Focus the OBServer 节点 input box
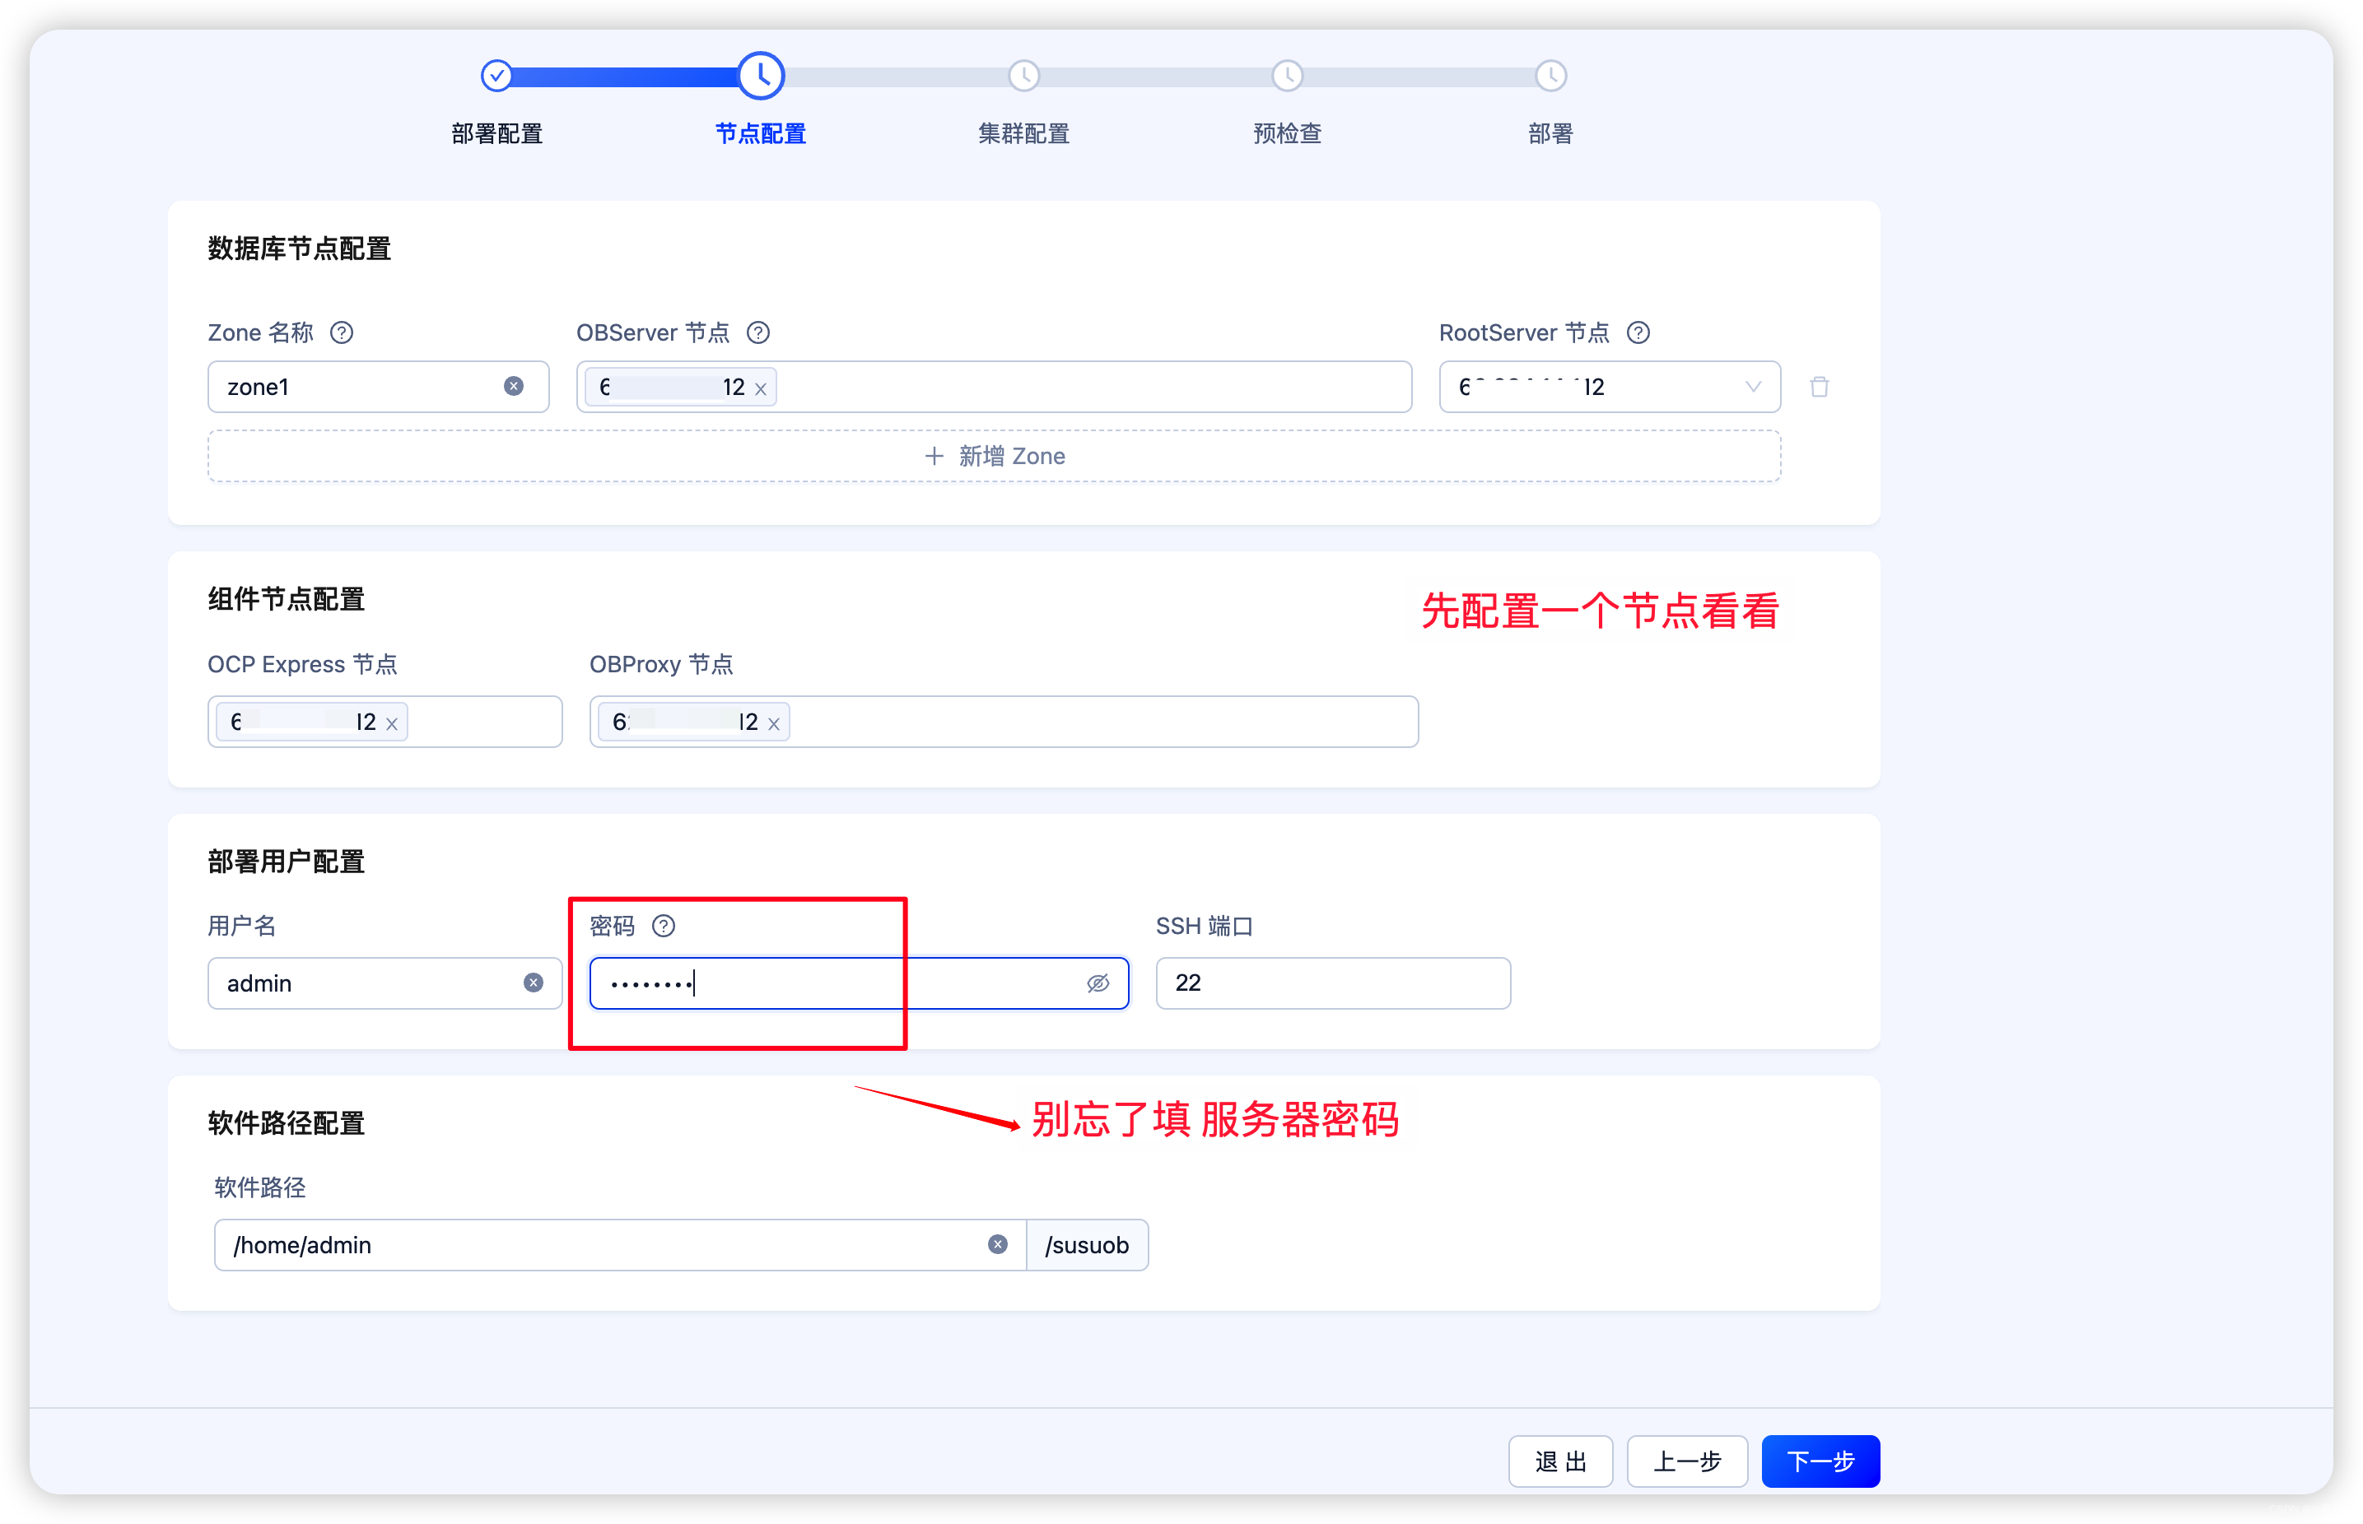 coord(994,387)
